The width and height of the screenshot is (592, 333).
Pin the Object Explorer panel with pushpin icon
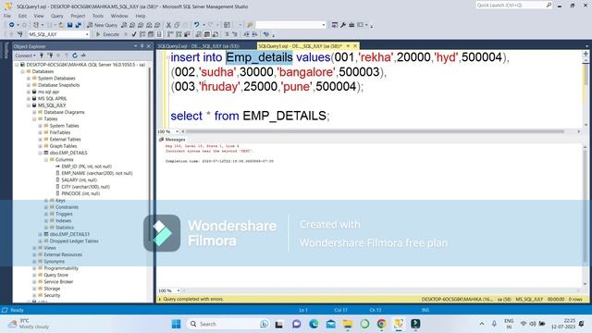pos(142,46)
